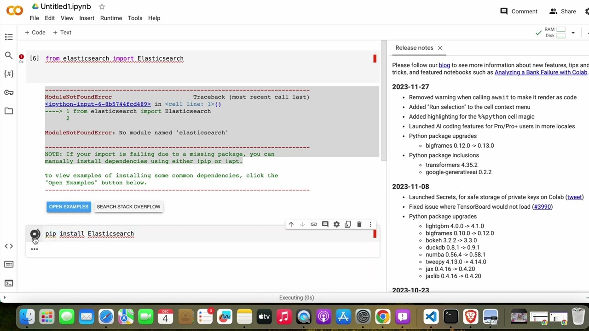The image size is (589, 331).
Task: Open the tweet link about Secrets
Action: tap(574, 197)
